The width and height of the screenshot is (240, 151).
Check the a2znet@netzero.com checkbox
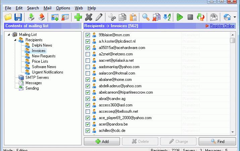point(88,54)
